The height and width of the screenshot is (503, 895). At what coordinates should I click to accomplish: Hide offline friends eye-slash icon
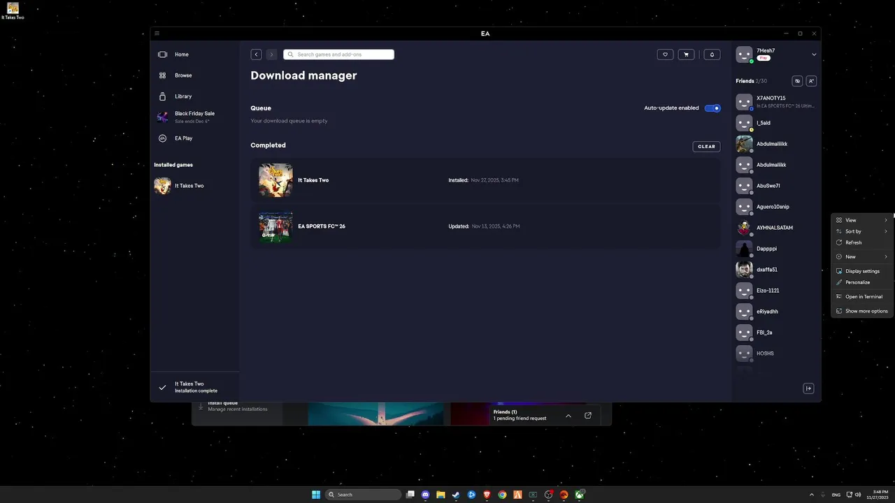point(797,81)
